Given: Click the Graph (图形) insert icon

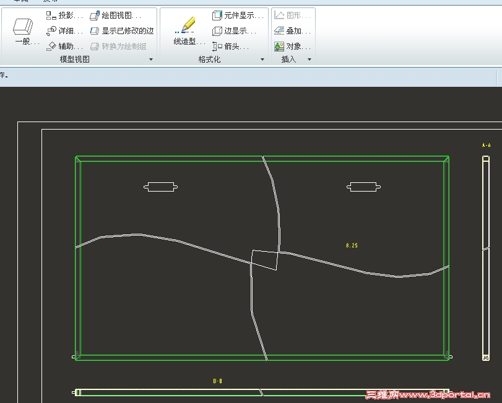Looking at the screenshot, I should tap(279, 15).
